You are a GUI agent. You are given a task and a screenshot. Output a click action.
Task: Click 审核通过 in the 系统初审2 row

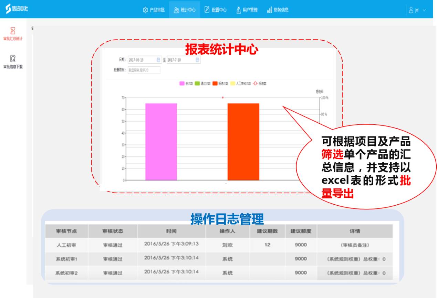coord(113,273)
